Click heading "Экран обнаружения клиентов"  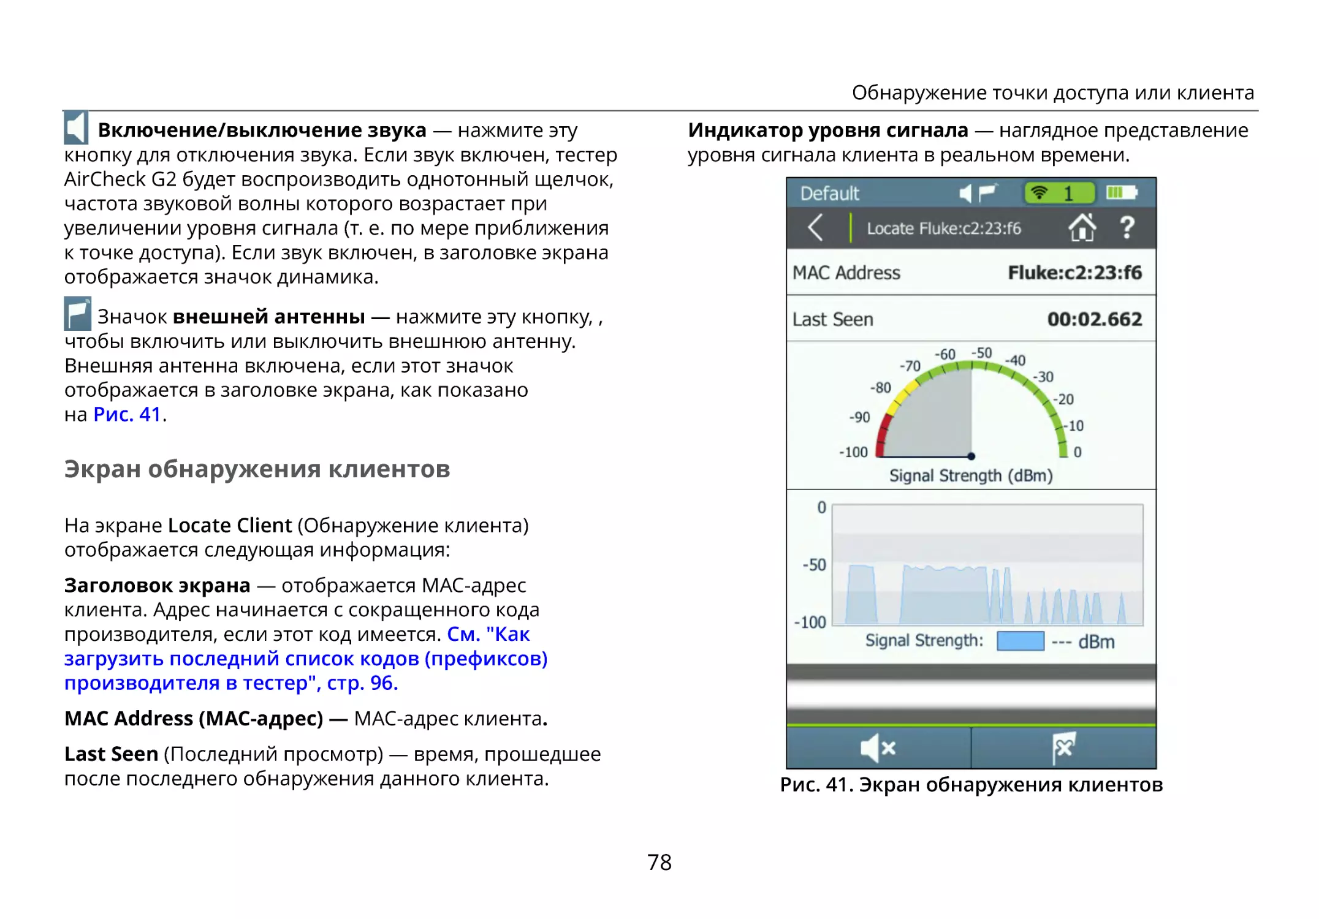257,469
